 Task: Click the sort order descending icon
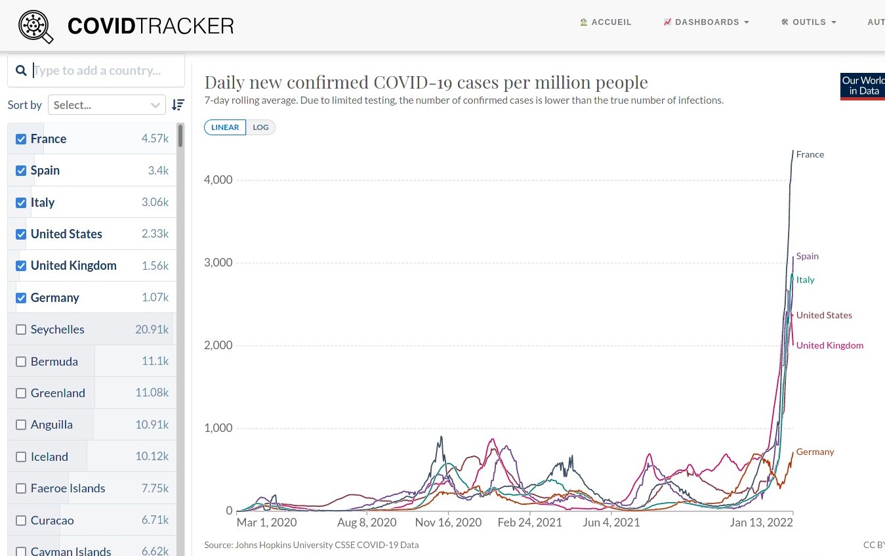tap(178, 105)
